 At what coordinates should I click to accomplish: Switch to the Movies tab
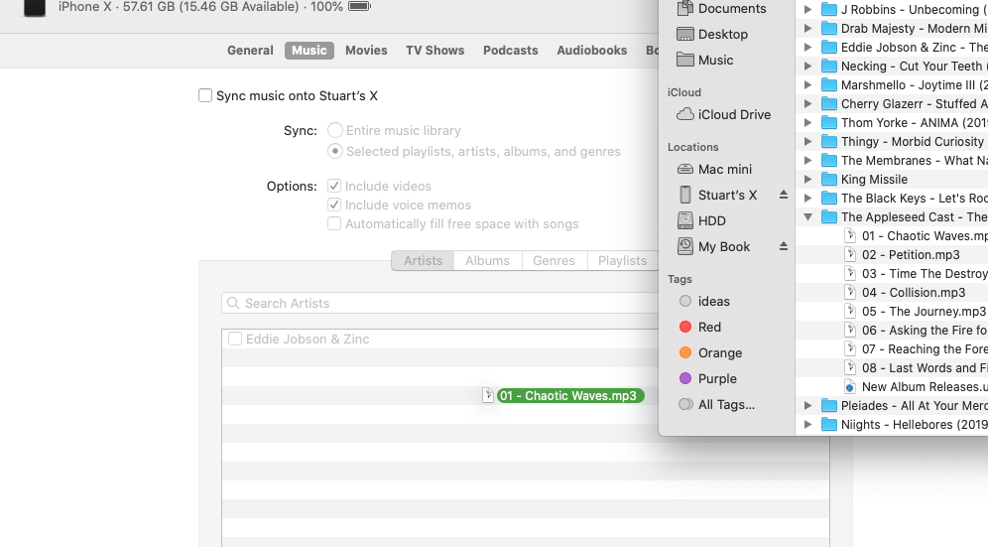pyautogui.click(x=366, y=51)
